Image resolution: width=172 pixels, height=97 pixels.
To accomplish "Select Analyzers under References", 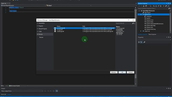I will (149, 16).
